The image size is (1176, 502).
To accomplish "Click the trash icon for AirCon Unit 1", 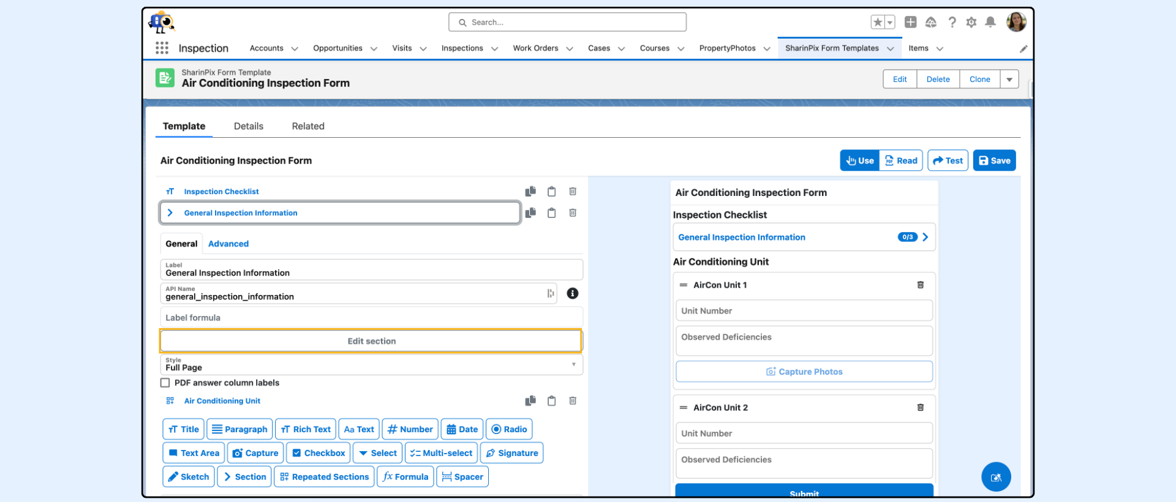I will point(920,285).
